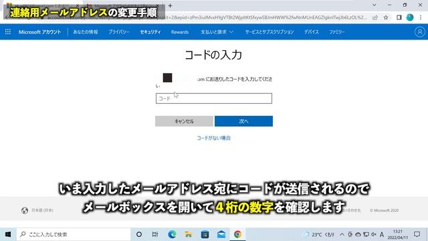
Task: Launch Microsoft Edge from the taskbar
Action: [172, 234]
